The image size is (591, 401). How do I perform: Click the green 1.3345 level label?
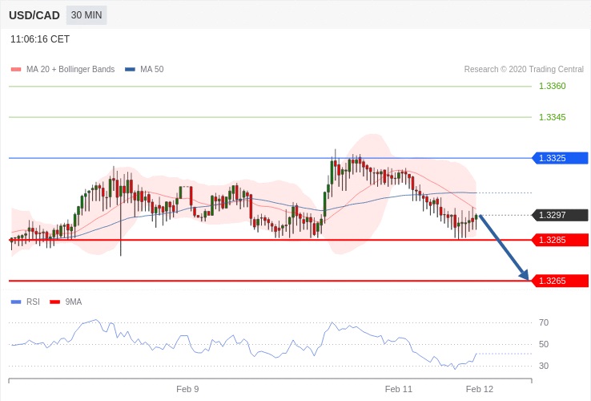tap(552, 117)
